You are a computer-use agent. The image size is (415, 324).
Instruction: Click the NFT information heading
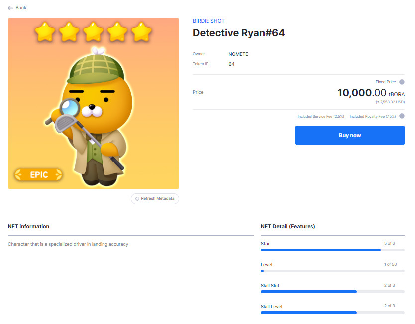click(x=28, y=226)
